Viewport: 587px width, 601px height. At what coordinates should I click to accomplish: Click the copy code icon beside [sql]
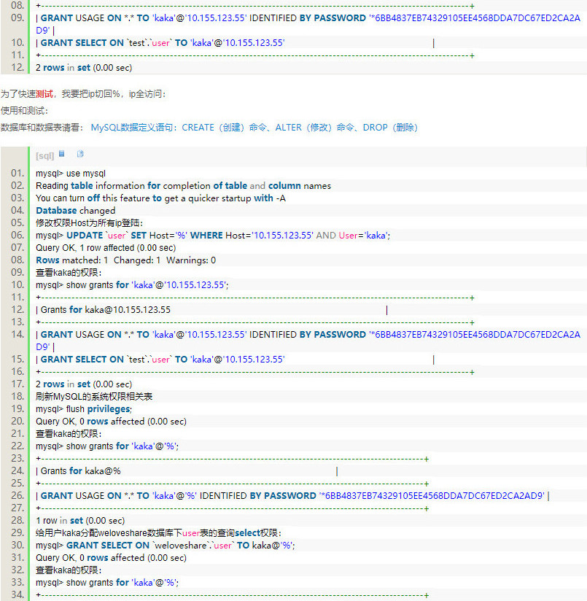(x=80, y=154)
